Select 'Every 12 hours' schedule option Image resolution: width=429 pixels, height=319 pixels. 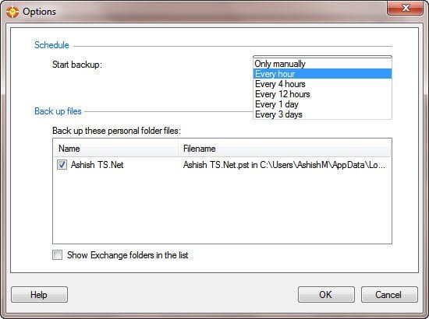tap(322, 94)
